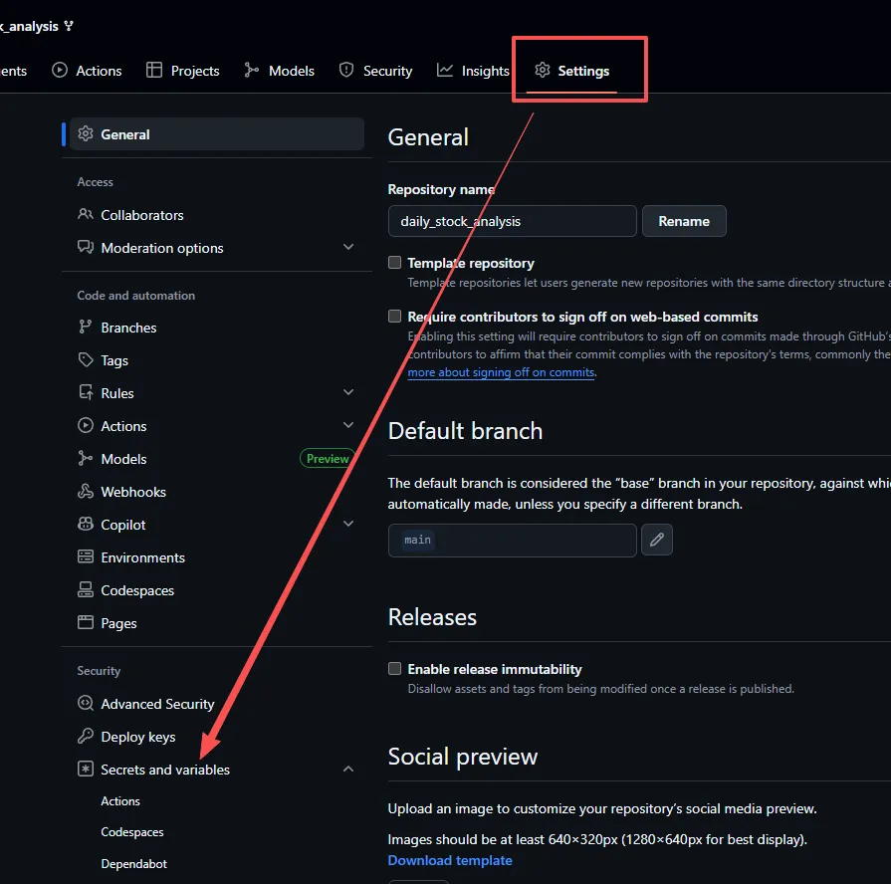Select General in the settings sidebar
Screen dimensions: 891x884
tap(216, 134)
